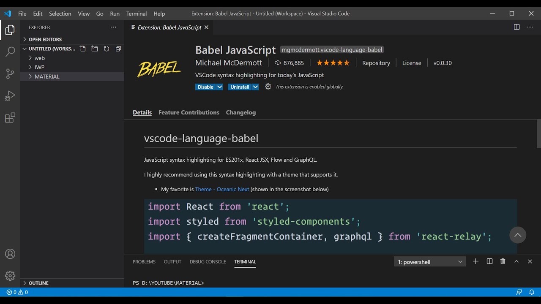Open Source Control view

pos(10,73)
